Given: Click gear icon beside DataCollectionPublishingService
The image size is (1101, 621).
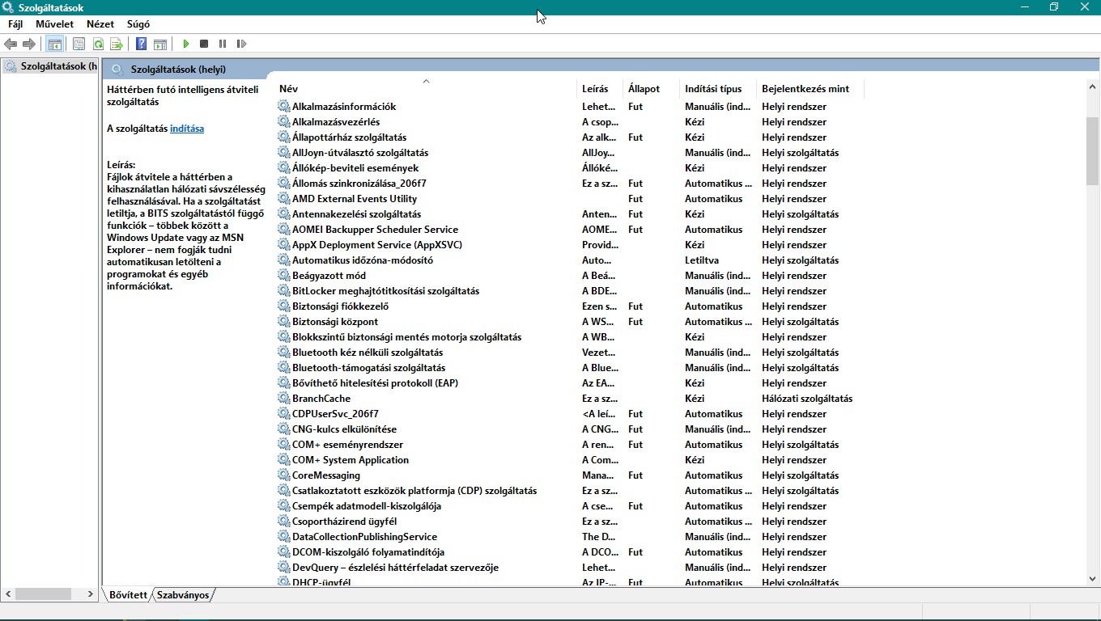Looking at the screenshot, I should tap(283, 536).
